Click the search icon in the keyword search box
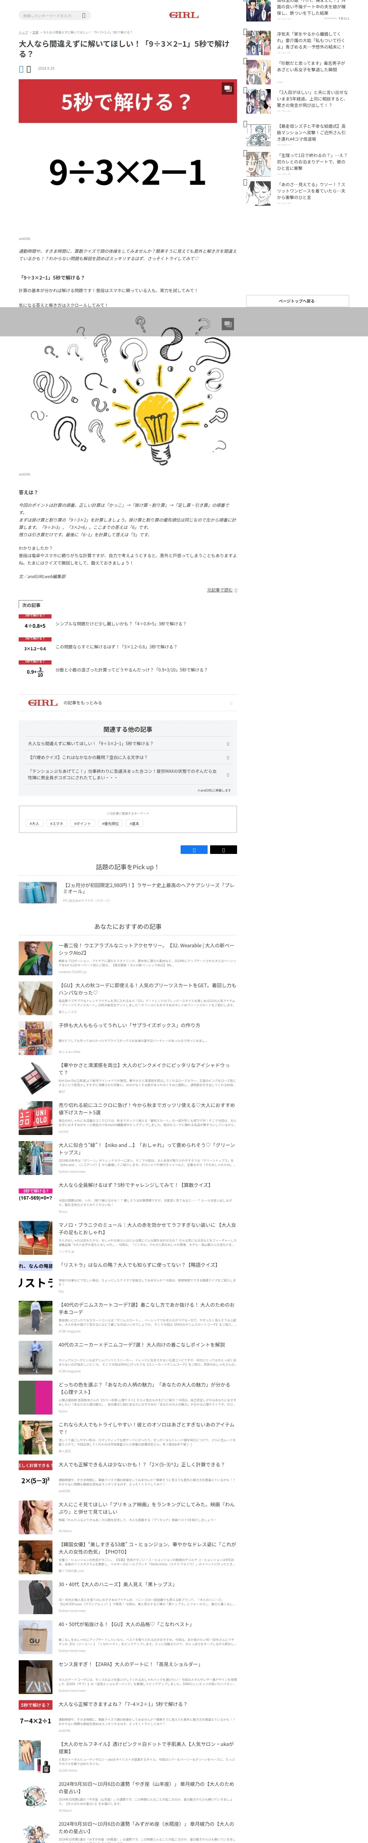Viewport: 368px width, 1843px height. (x=84, y=15)
